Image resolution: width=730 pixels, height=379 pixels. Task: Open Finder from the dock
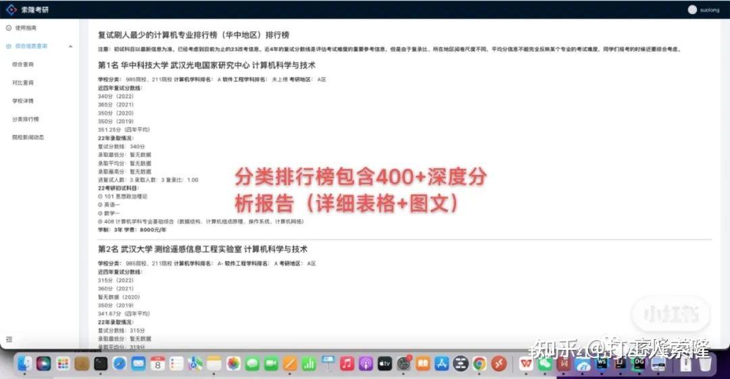coord(25,363)
